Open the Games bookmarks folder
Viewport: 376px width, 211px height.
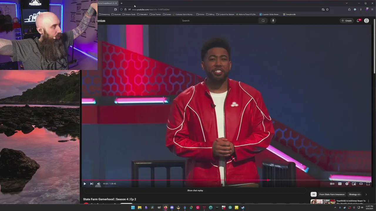[x=167, y=14]
